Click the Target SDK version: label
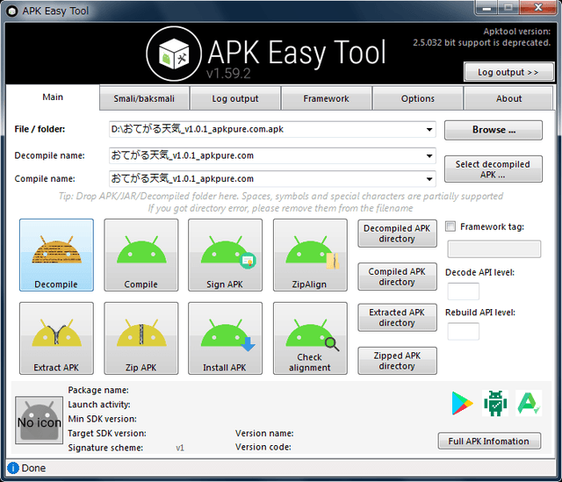The width and height of the screenshot is (562, 482). pos(107,433)
